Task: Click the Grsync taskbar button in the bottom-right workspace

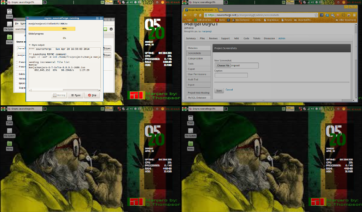Action: click(206, 109)
